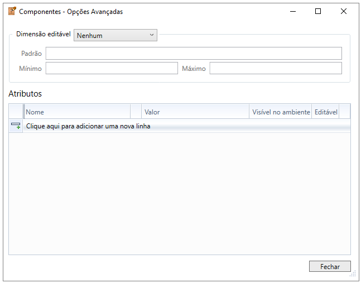Open the Dimensão editável dropdown

(x=115, y=35)
